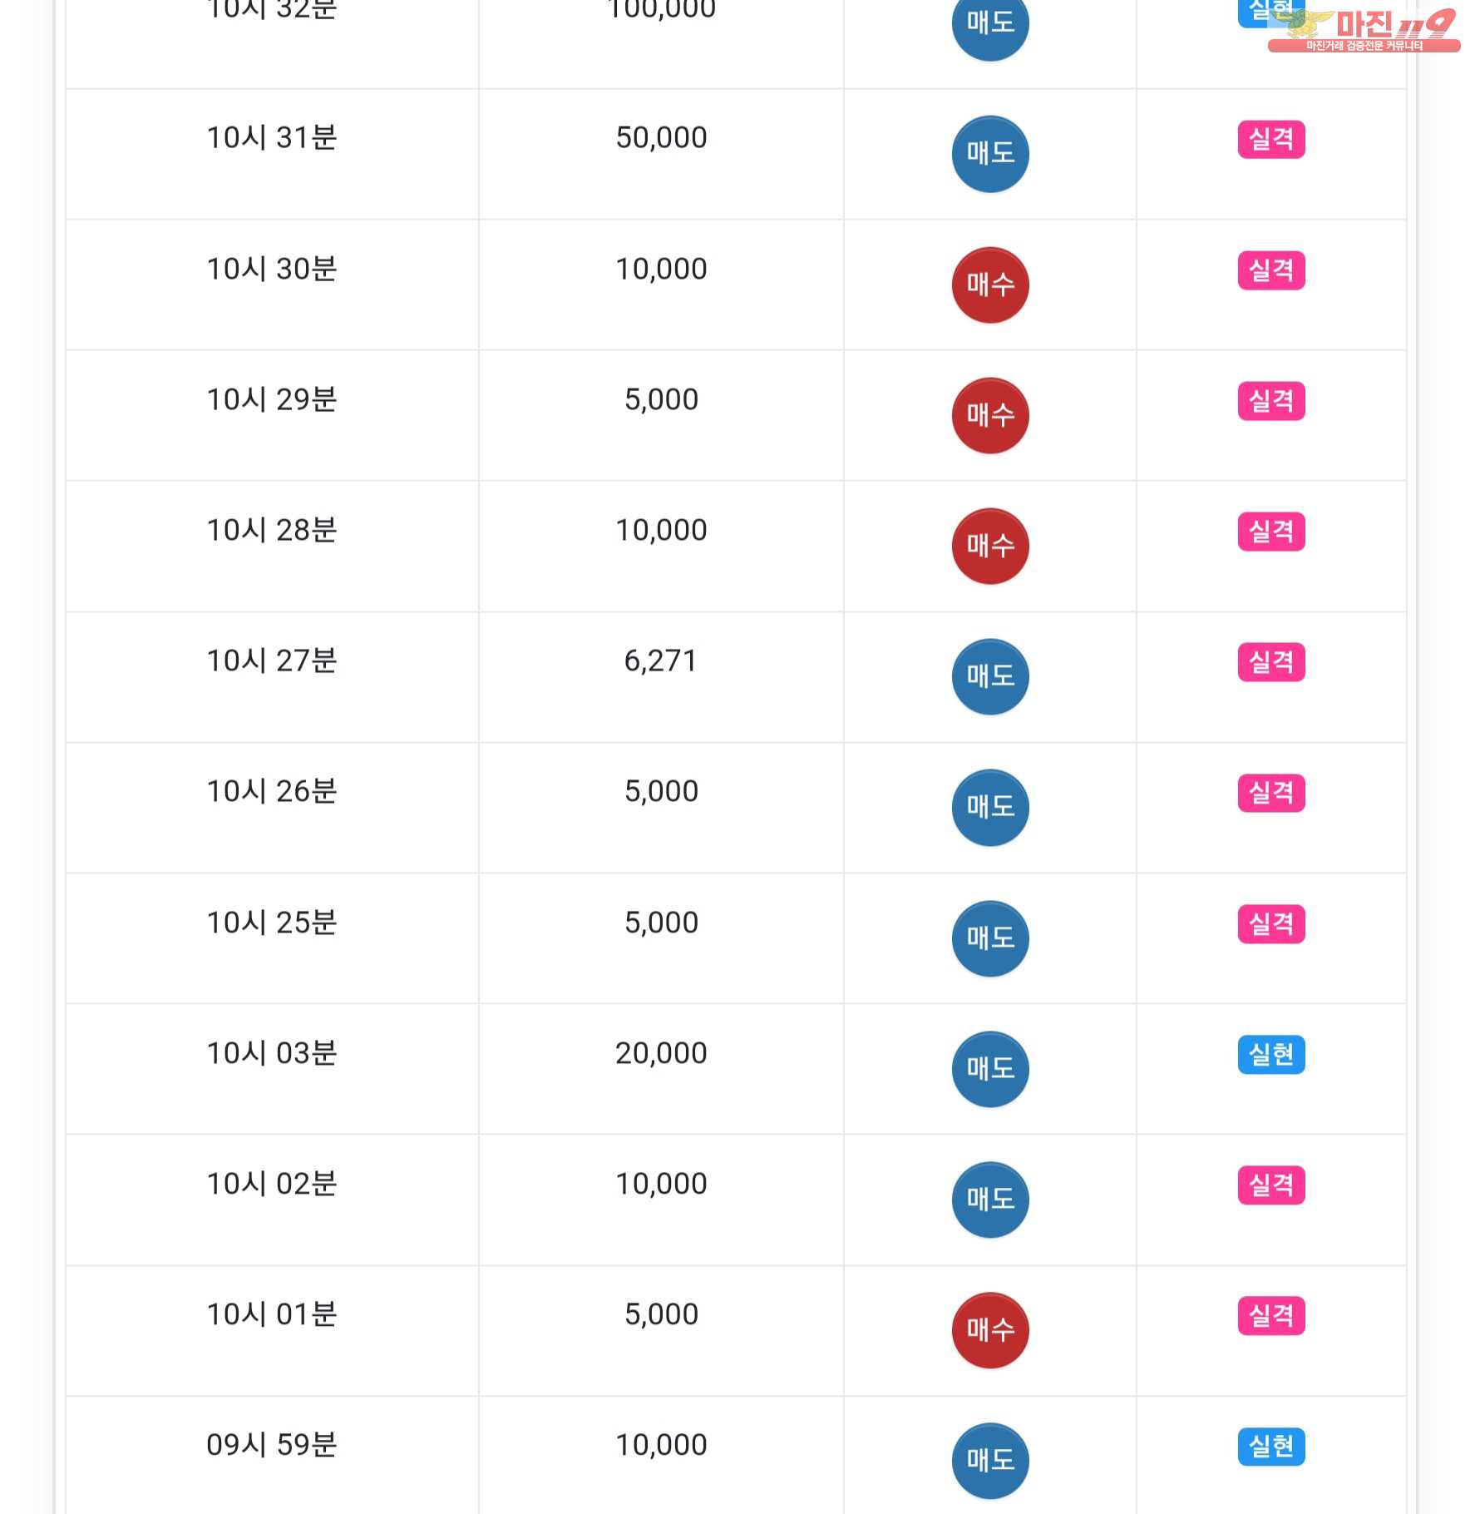1470x1514 pixels.
Task: Click the blue 실현 badge for 10시 03분
Action: [1271, 1055]
